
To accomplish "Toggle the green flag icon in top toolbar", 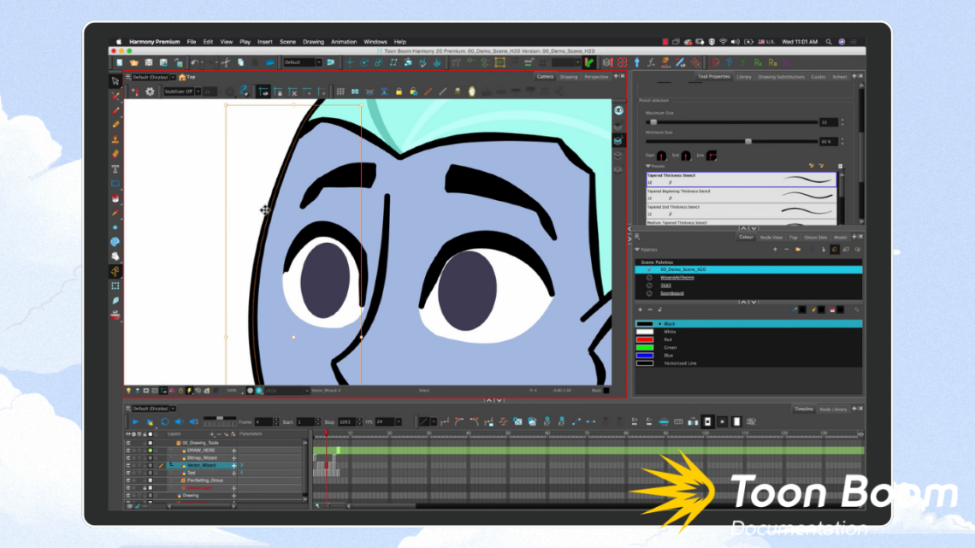I will (589, 62).
